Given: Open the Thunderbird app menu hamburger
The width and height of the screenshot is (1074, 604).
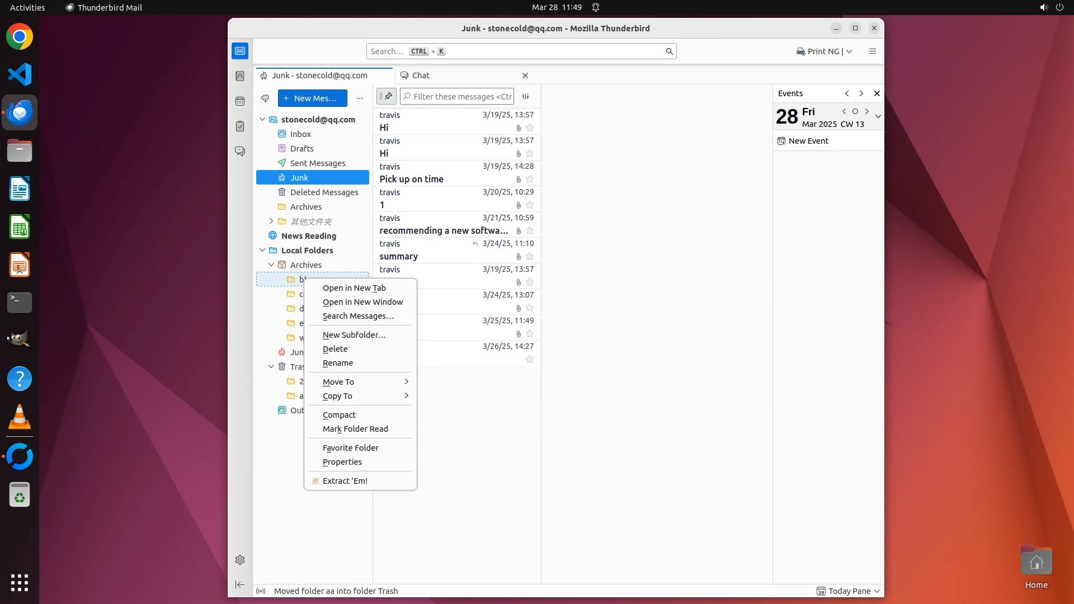Looking at the screenshot, I should point(872,51).
